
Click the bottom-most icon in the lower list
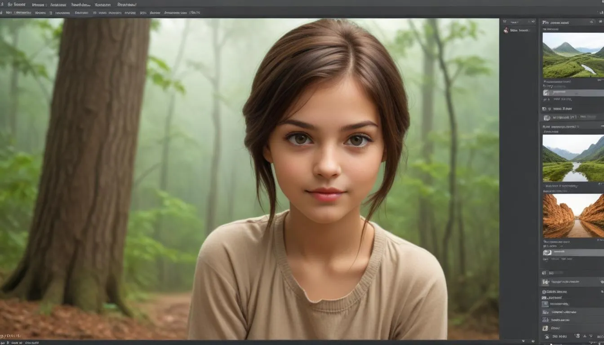pos(546,328)
